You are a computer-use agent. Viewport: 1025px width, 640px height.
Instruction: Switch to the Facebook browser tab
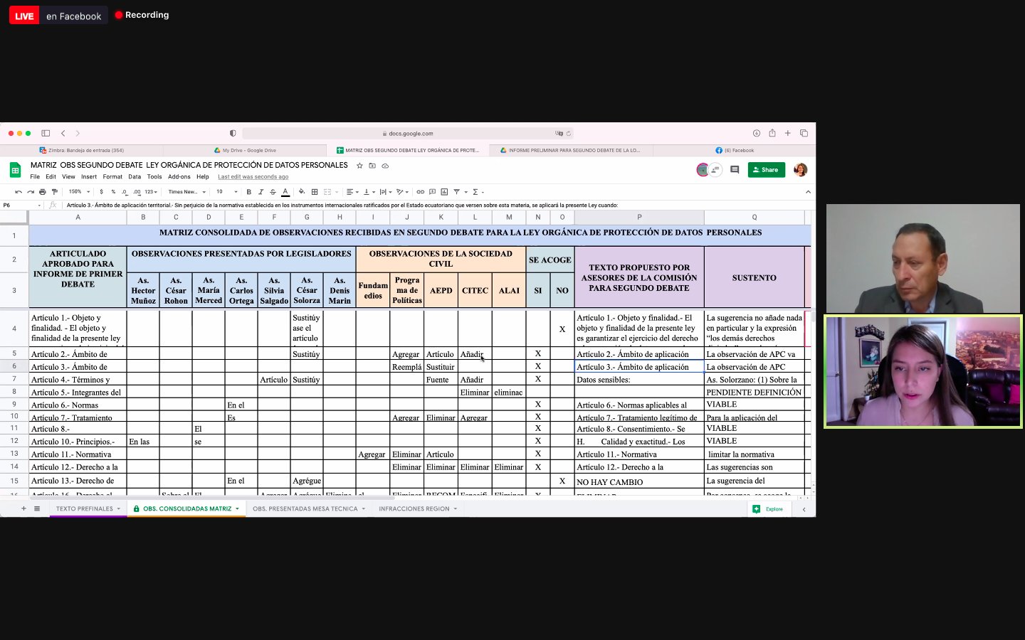735,150
